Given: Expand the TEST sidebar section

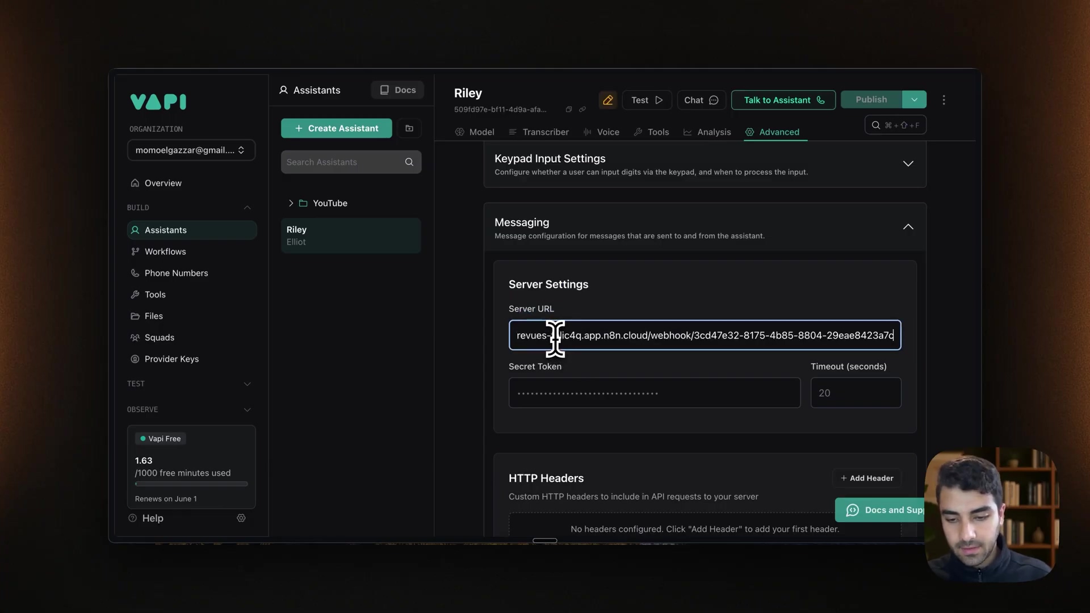Looking at the screenshot, I should tap(247, 384).
